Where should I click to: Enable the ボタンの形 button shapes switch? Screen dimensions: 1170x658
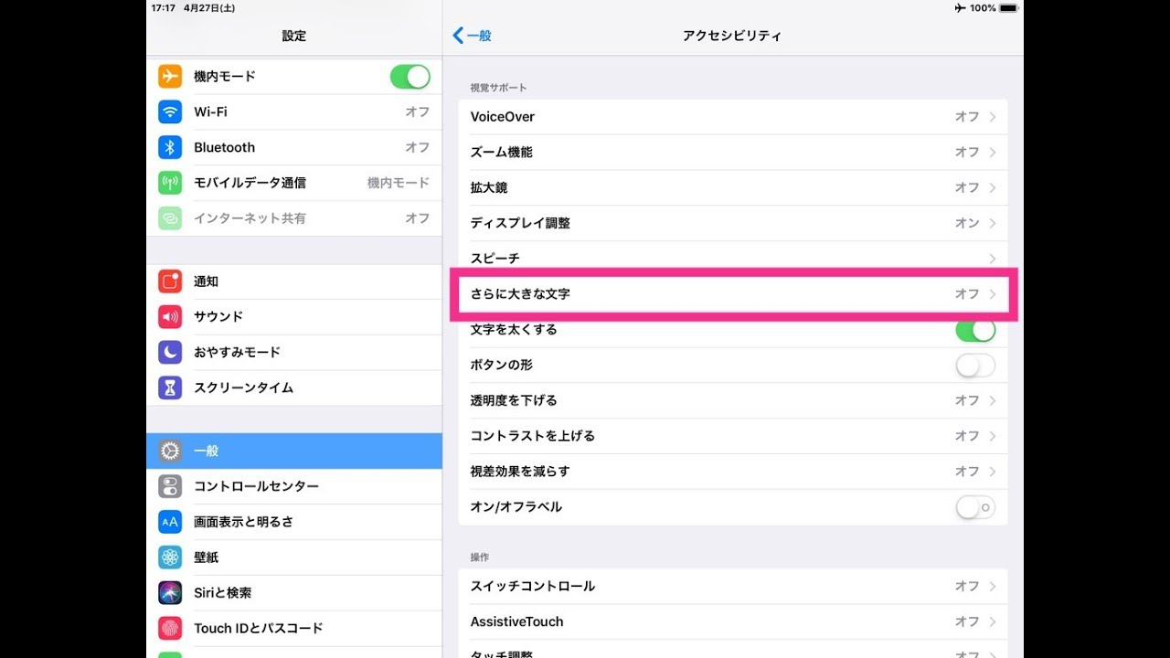pos(975,366)
